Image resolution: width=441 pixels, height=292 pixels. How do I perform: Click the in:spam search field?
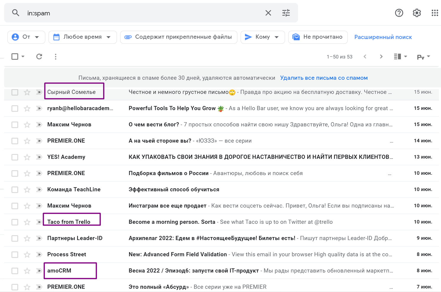pyautogui.click(x=142, y=13)
